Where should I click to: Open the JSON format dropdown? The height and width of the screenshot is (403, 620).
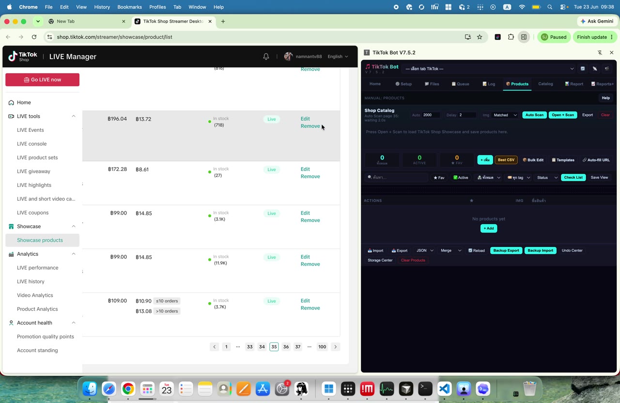coord(425,250)
